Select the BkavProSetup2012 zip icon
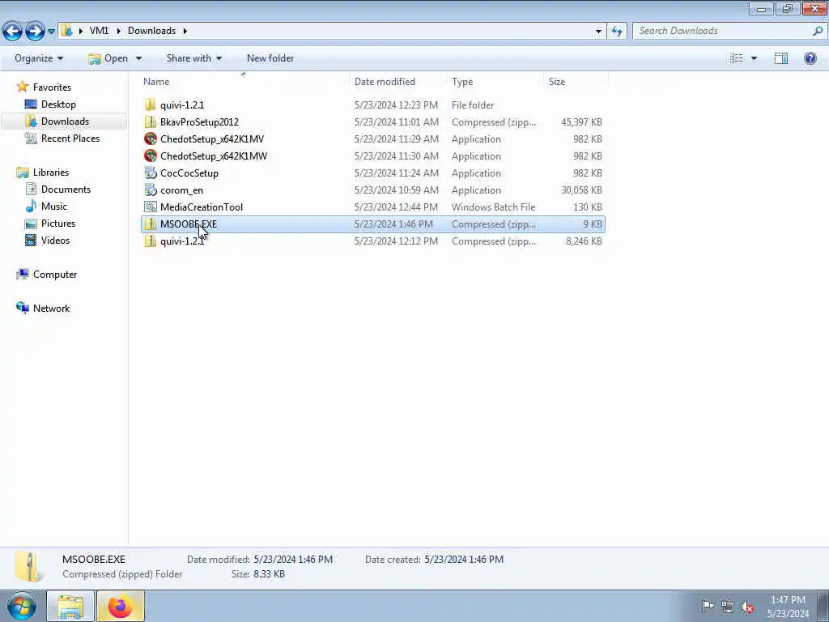 click(150, 121)
